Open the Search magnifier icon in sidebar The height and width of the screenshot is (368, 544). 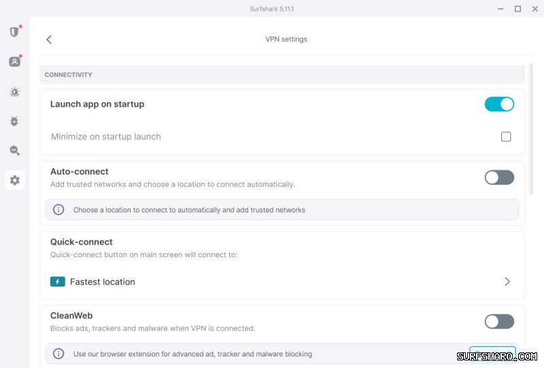click(x=14, y=151)
